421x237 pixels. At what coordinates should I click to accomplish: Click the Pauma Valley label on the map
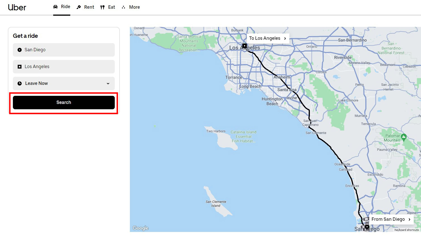387,150
